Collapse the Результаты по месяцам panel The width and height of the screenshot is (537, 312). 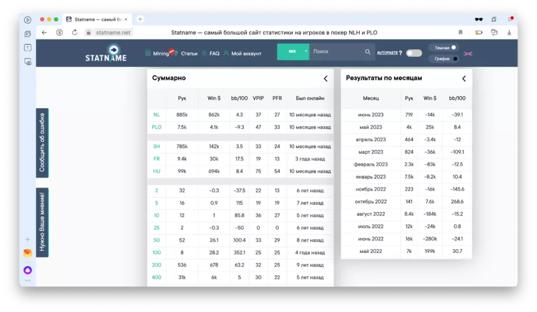(464, 78)
